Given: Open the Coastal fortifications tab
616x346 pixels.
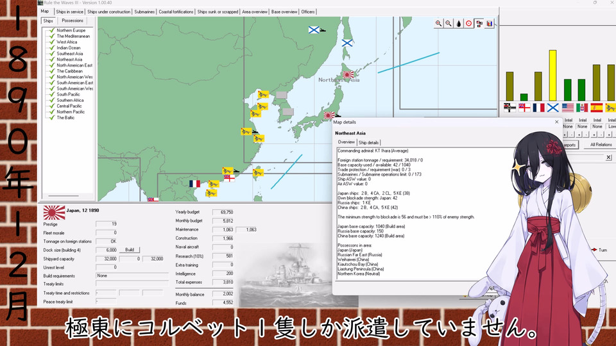Looking at the screenshot, I should pyautogui.click(x=176, y=12).
